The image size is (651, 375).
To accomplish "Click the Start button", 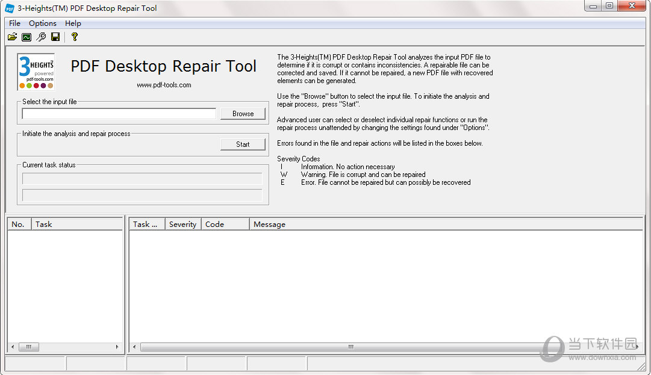I will (243, 144).
